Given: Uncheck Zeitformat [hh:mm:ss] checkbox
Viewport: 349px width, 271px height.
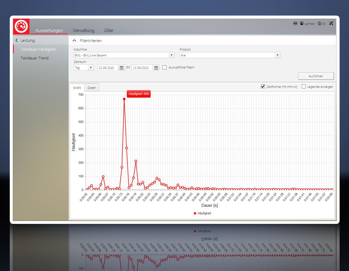Looking at the screenshot, I should [x=263, y=86].
